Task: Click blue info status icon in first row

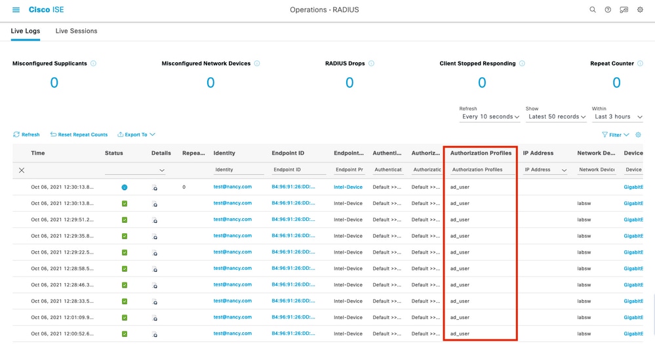Action: (x=125, y=187)
